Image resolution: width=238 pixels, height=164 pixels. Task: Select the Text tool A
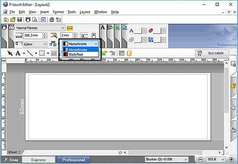18,53
